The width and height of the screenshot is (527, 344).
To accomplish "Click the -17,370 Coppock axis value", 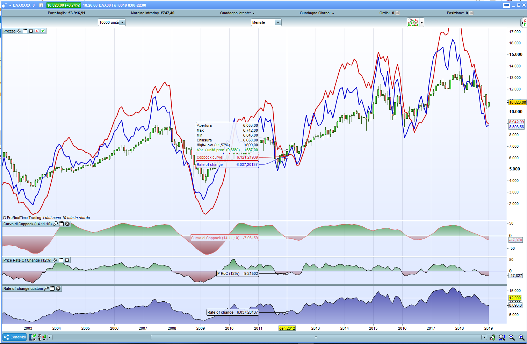I will (515, 240).
